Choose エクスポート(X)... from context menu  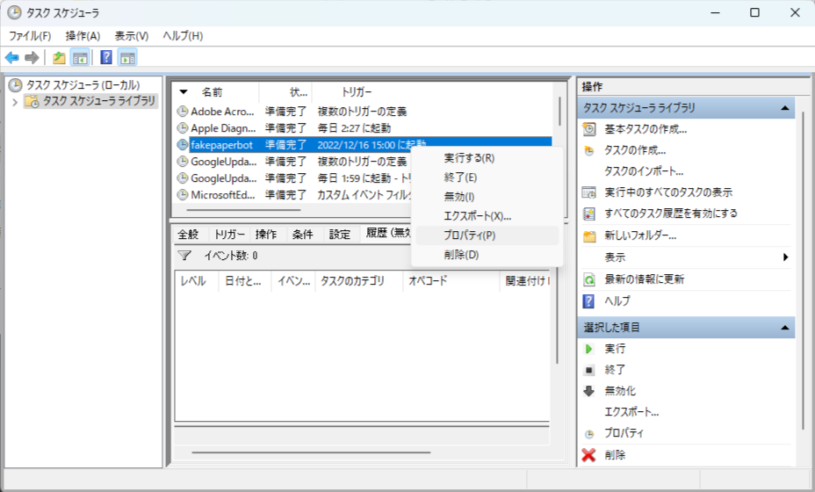coord(487,216)
